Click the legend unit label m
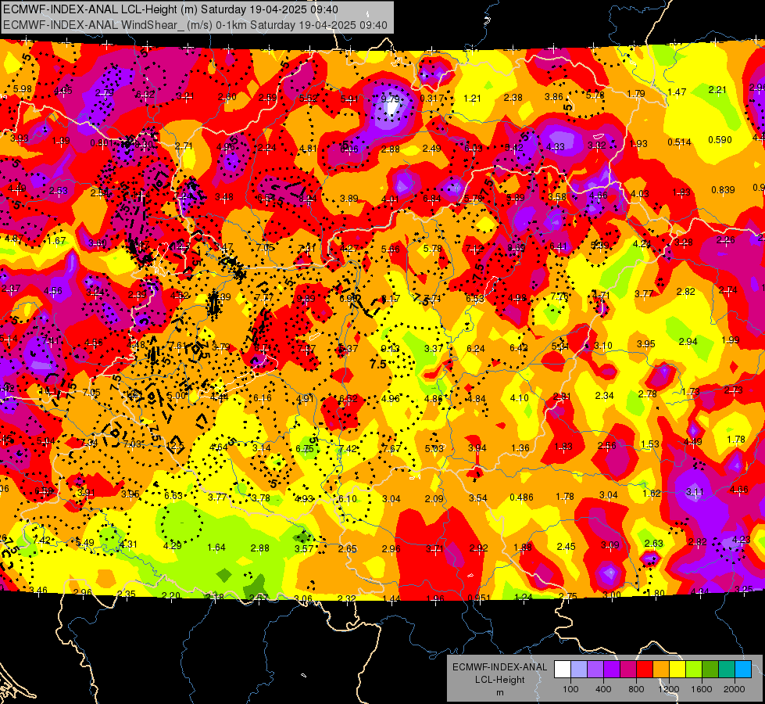Image resolution: width=765 pixels, height=704 pixels. (500, 692)
